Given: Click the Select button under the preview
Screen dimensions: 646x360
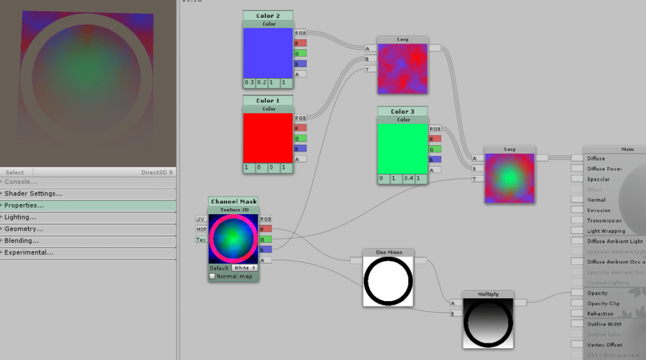Looking at the screenshot, I should click(15, 173).
